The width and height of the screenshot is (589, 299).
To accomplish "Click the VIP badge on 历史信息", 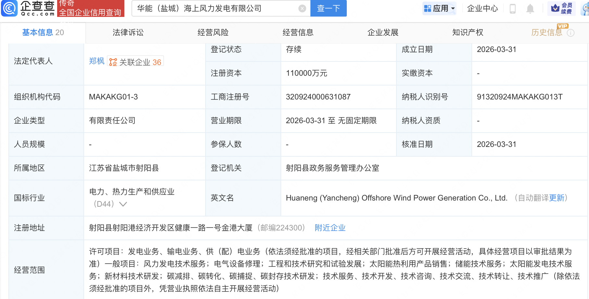I will 563,26.
